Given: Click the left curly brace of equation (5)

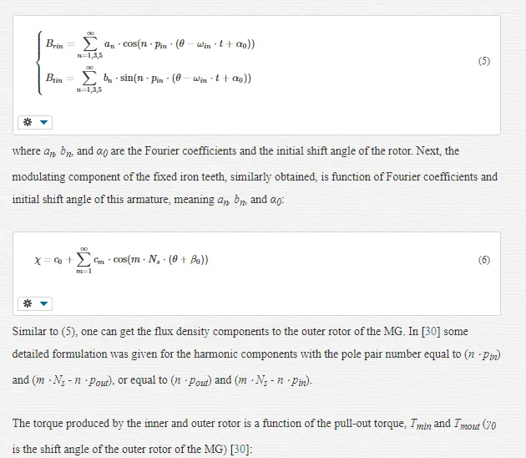Looking at the screenshot, I should point(40,63).
